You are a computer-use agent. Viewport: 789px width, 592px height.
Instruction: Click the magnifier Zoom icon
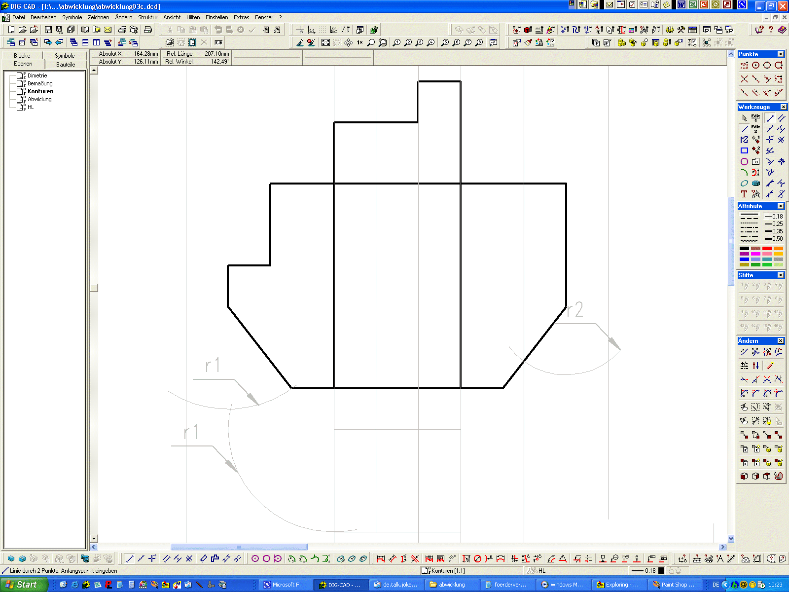(x=371, y=42)
